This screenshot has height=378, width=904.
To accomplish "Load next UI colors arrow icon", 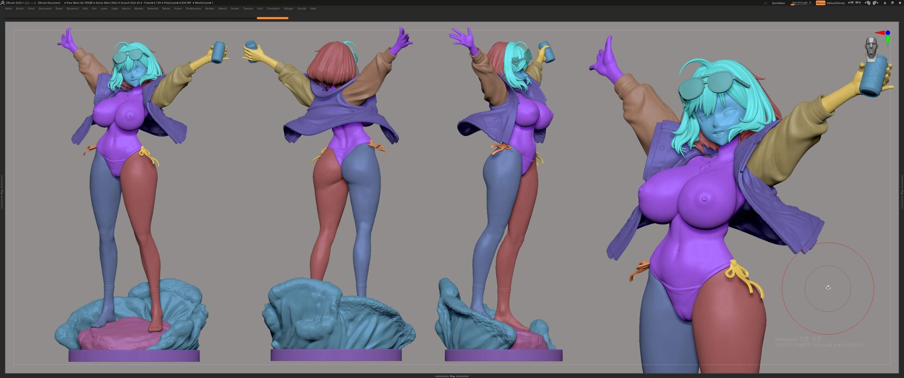I will (x=858, y=3).
